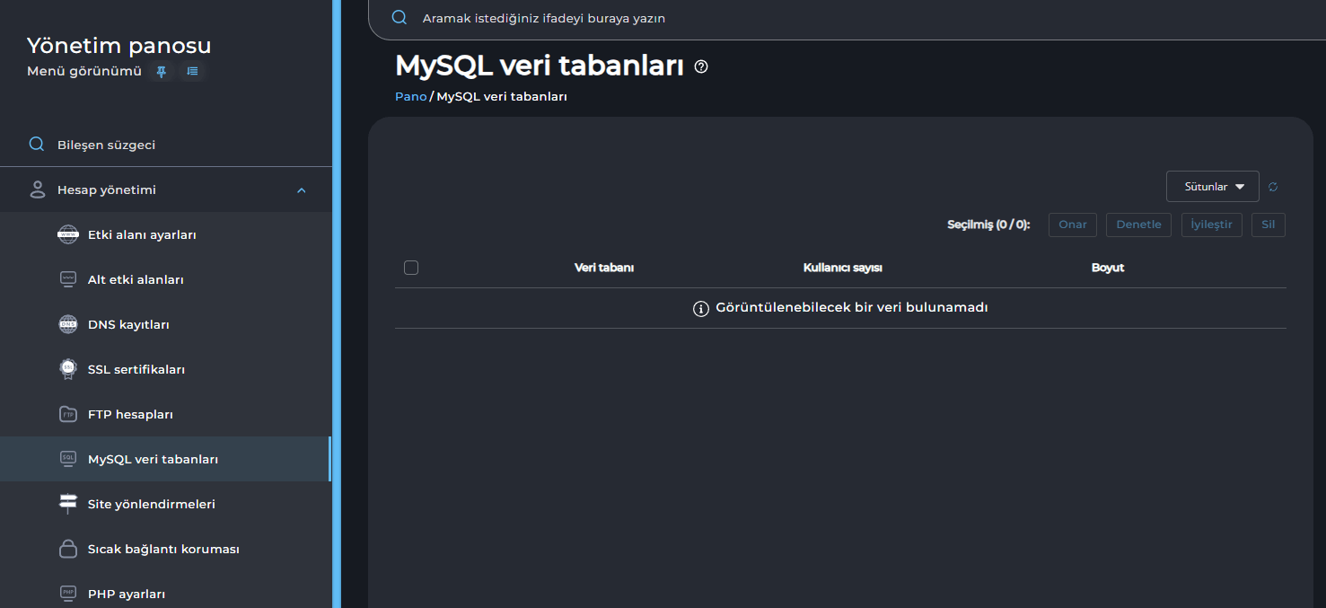
Task: Open Alt etki alanları menu item
Action: tap(136, 279)
